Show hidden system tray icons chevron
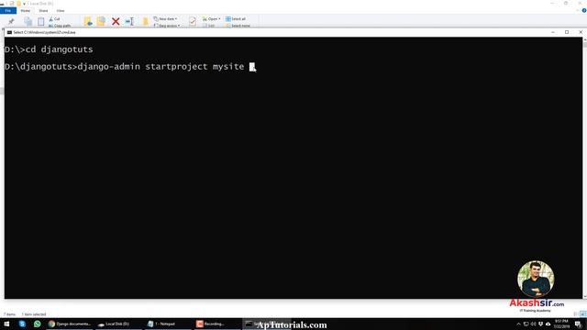 tap(518, 324)
